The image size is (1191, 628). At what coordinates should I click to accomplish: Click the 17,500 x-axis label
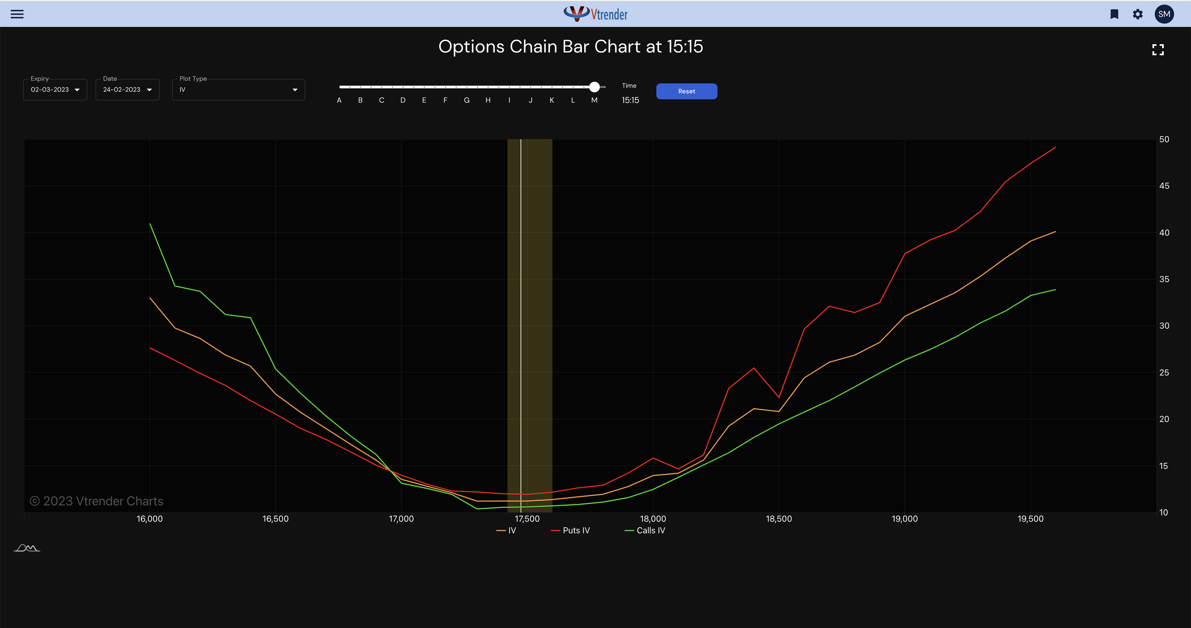pos(527,519)
